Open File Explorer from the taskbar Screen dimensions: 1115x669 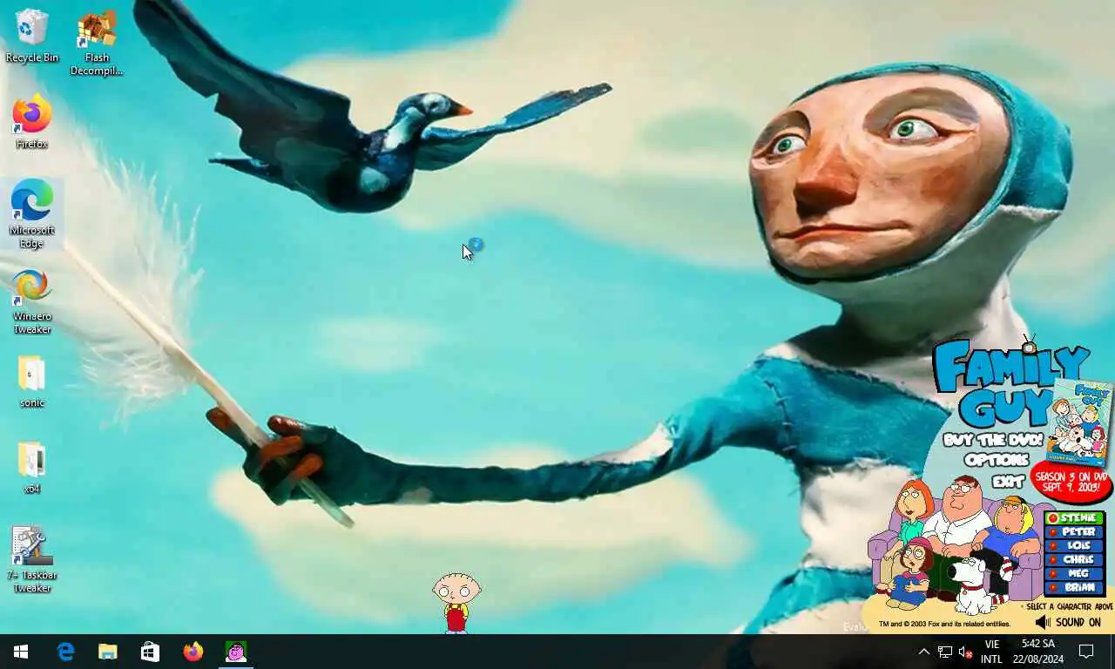(x=108, y=652)
